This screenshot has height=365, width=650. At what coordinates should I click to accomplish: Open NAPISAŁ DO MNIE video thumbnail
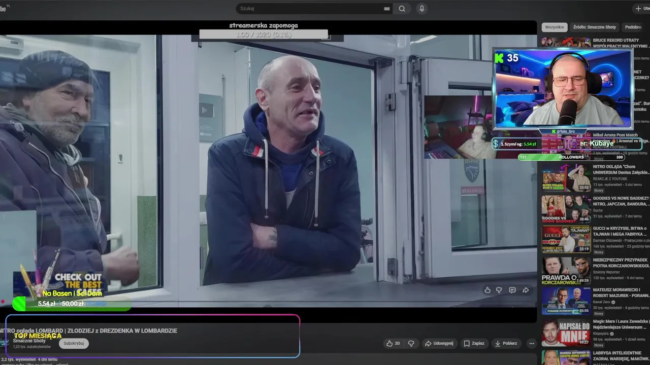pyautogui.click(x=566, y=333)
